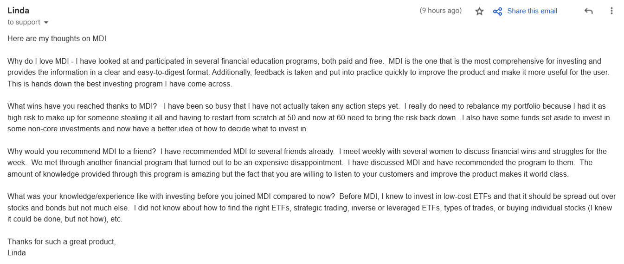Click "This is hands down the best" sentence

tap(119, 84)
